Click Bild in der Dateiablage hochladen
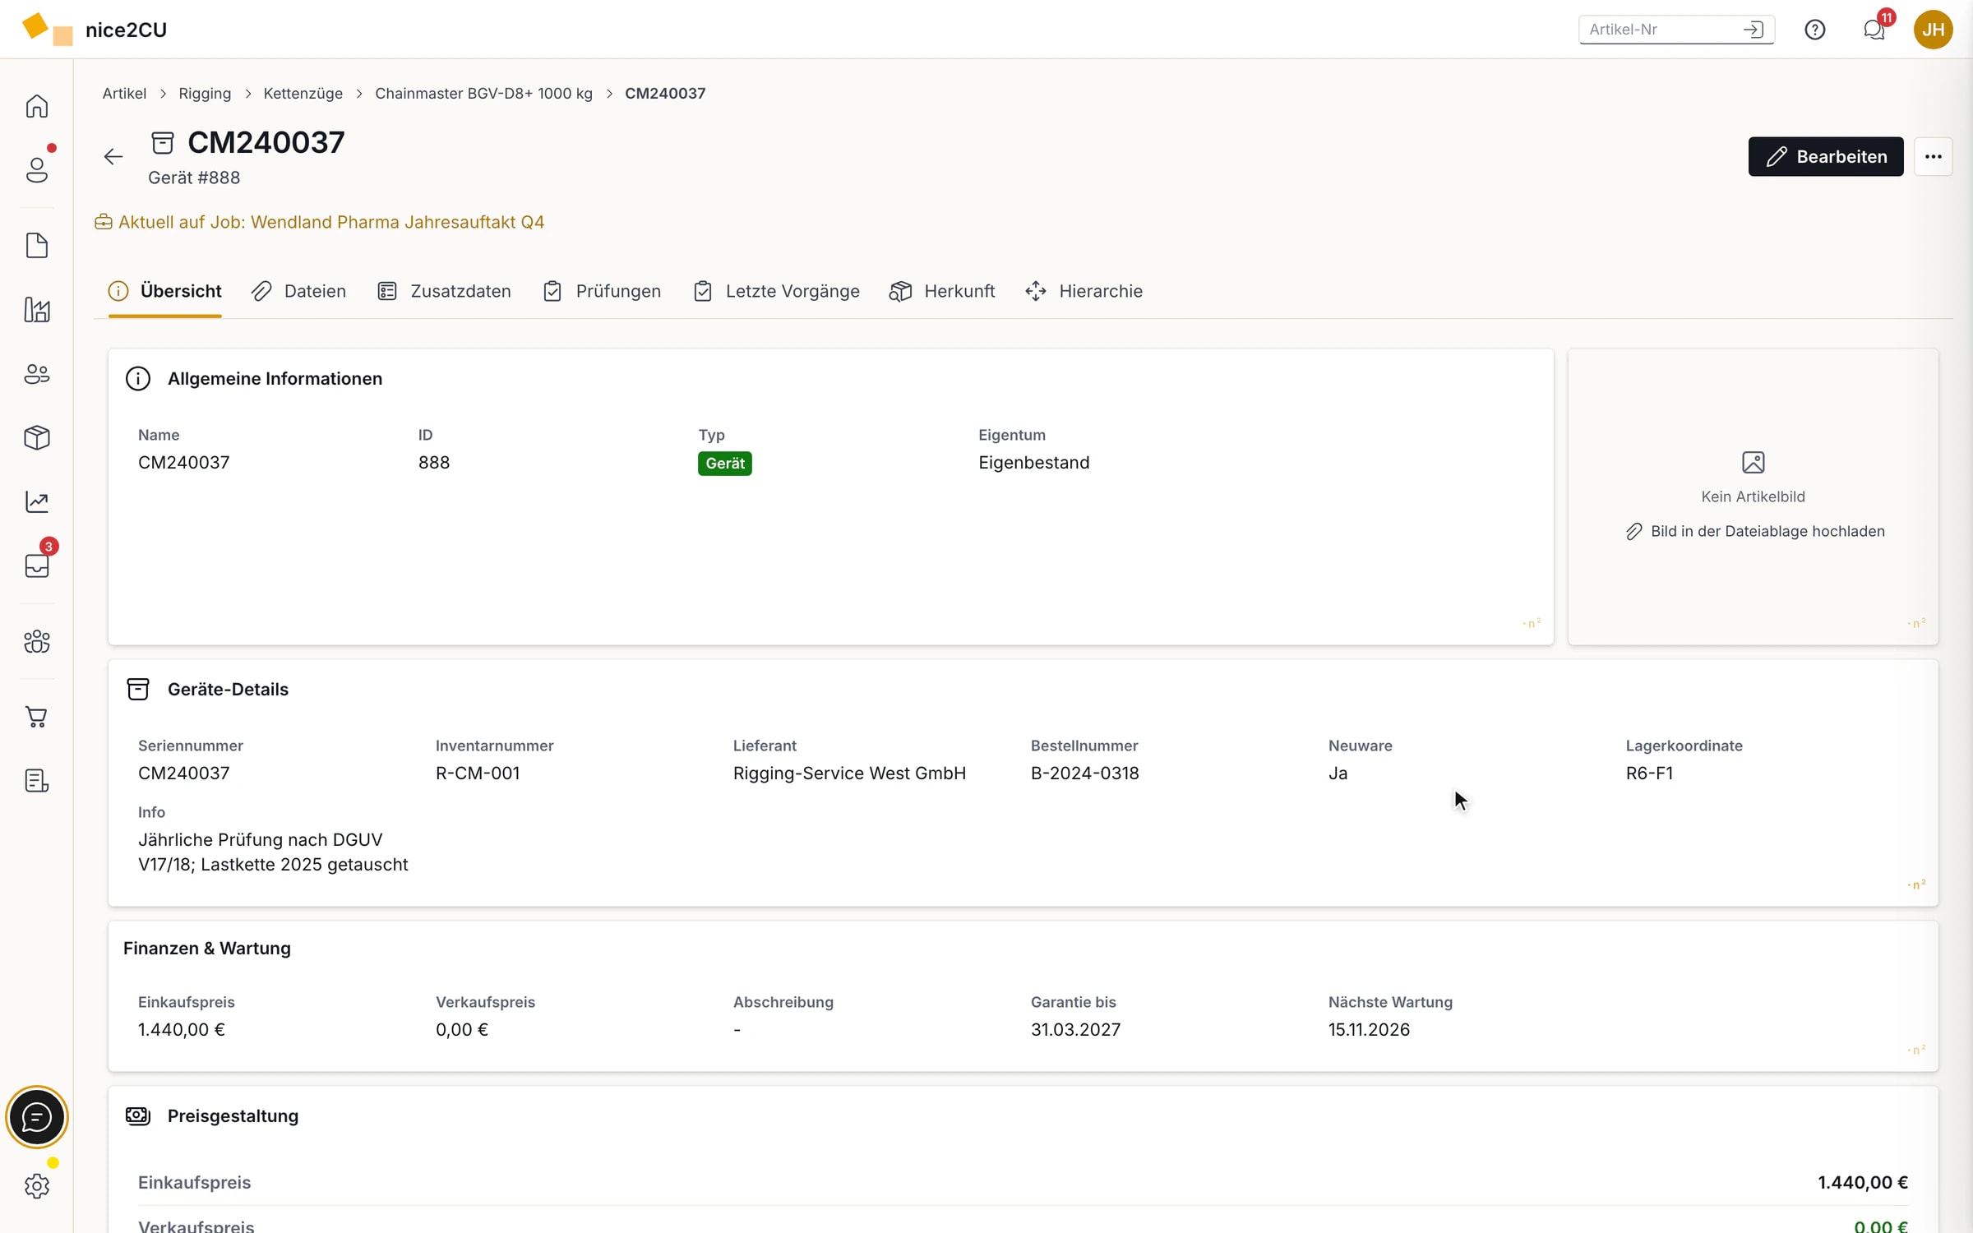Viewport: 1973px width, 1233px height. click(x=1755, y=531)
